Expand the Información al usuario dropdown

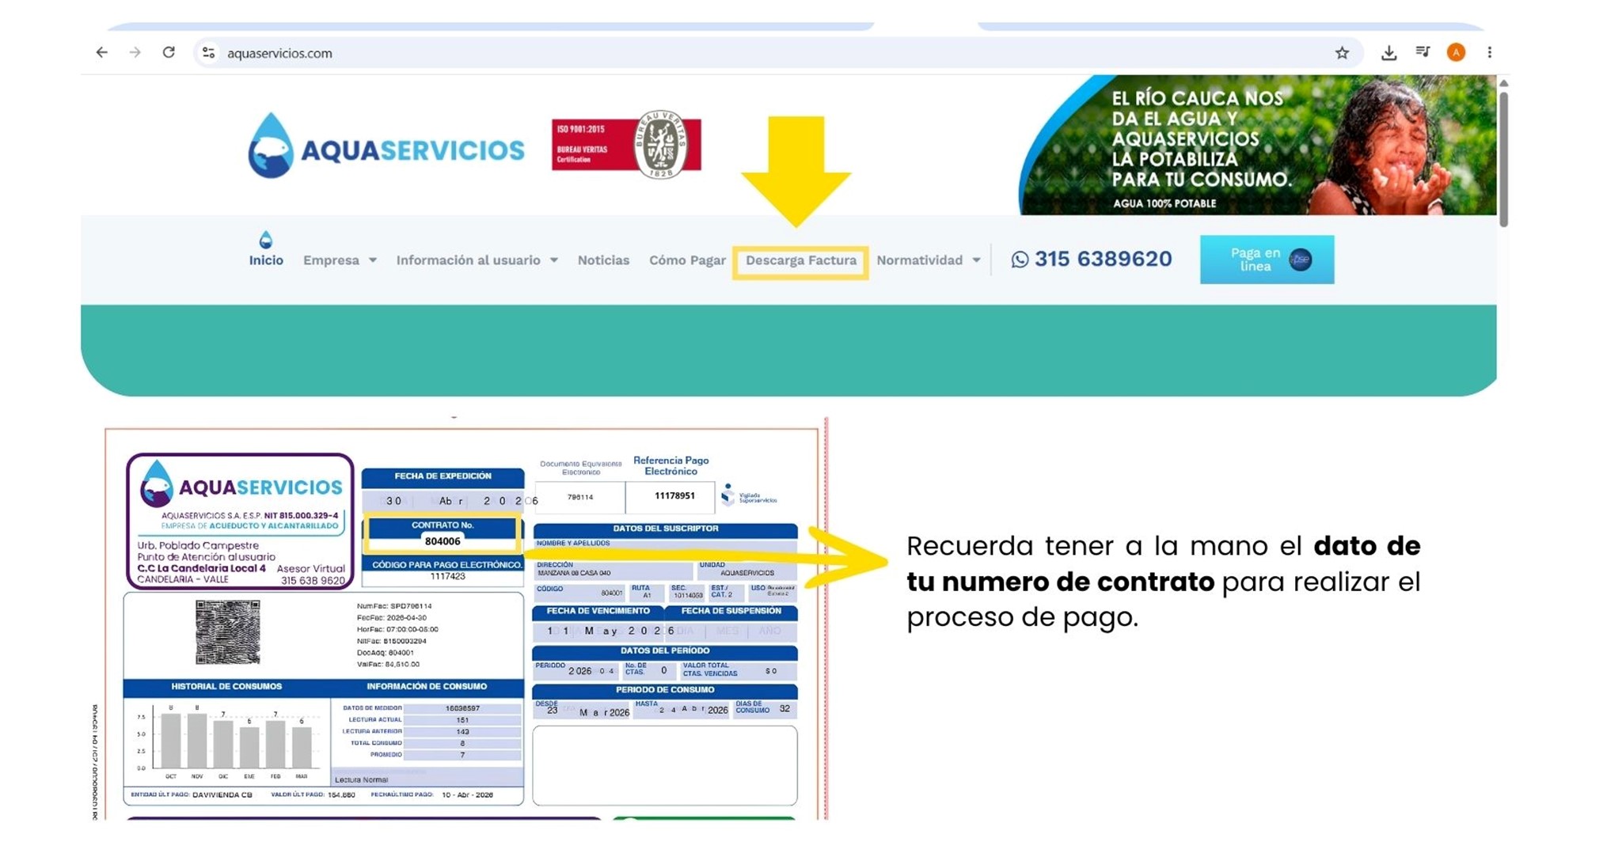click(x=477, y=260)
